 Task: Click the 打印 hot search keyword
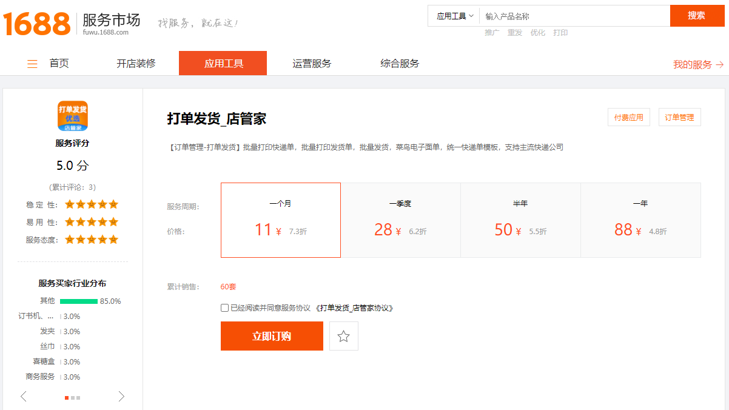tap(560, 33)
